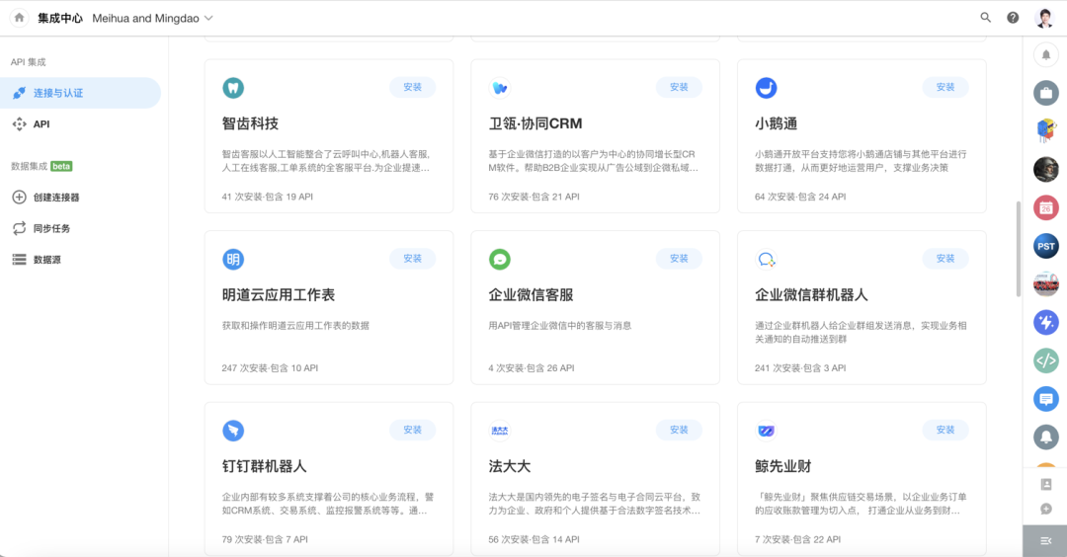Open the 卫瓴·协同CRM card title
Screen dimensions: 1067x557
click(x=535, y=123)
